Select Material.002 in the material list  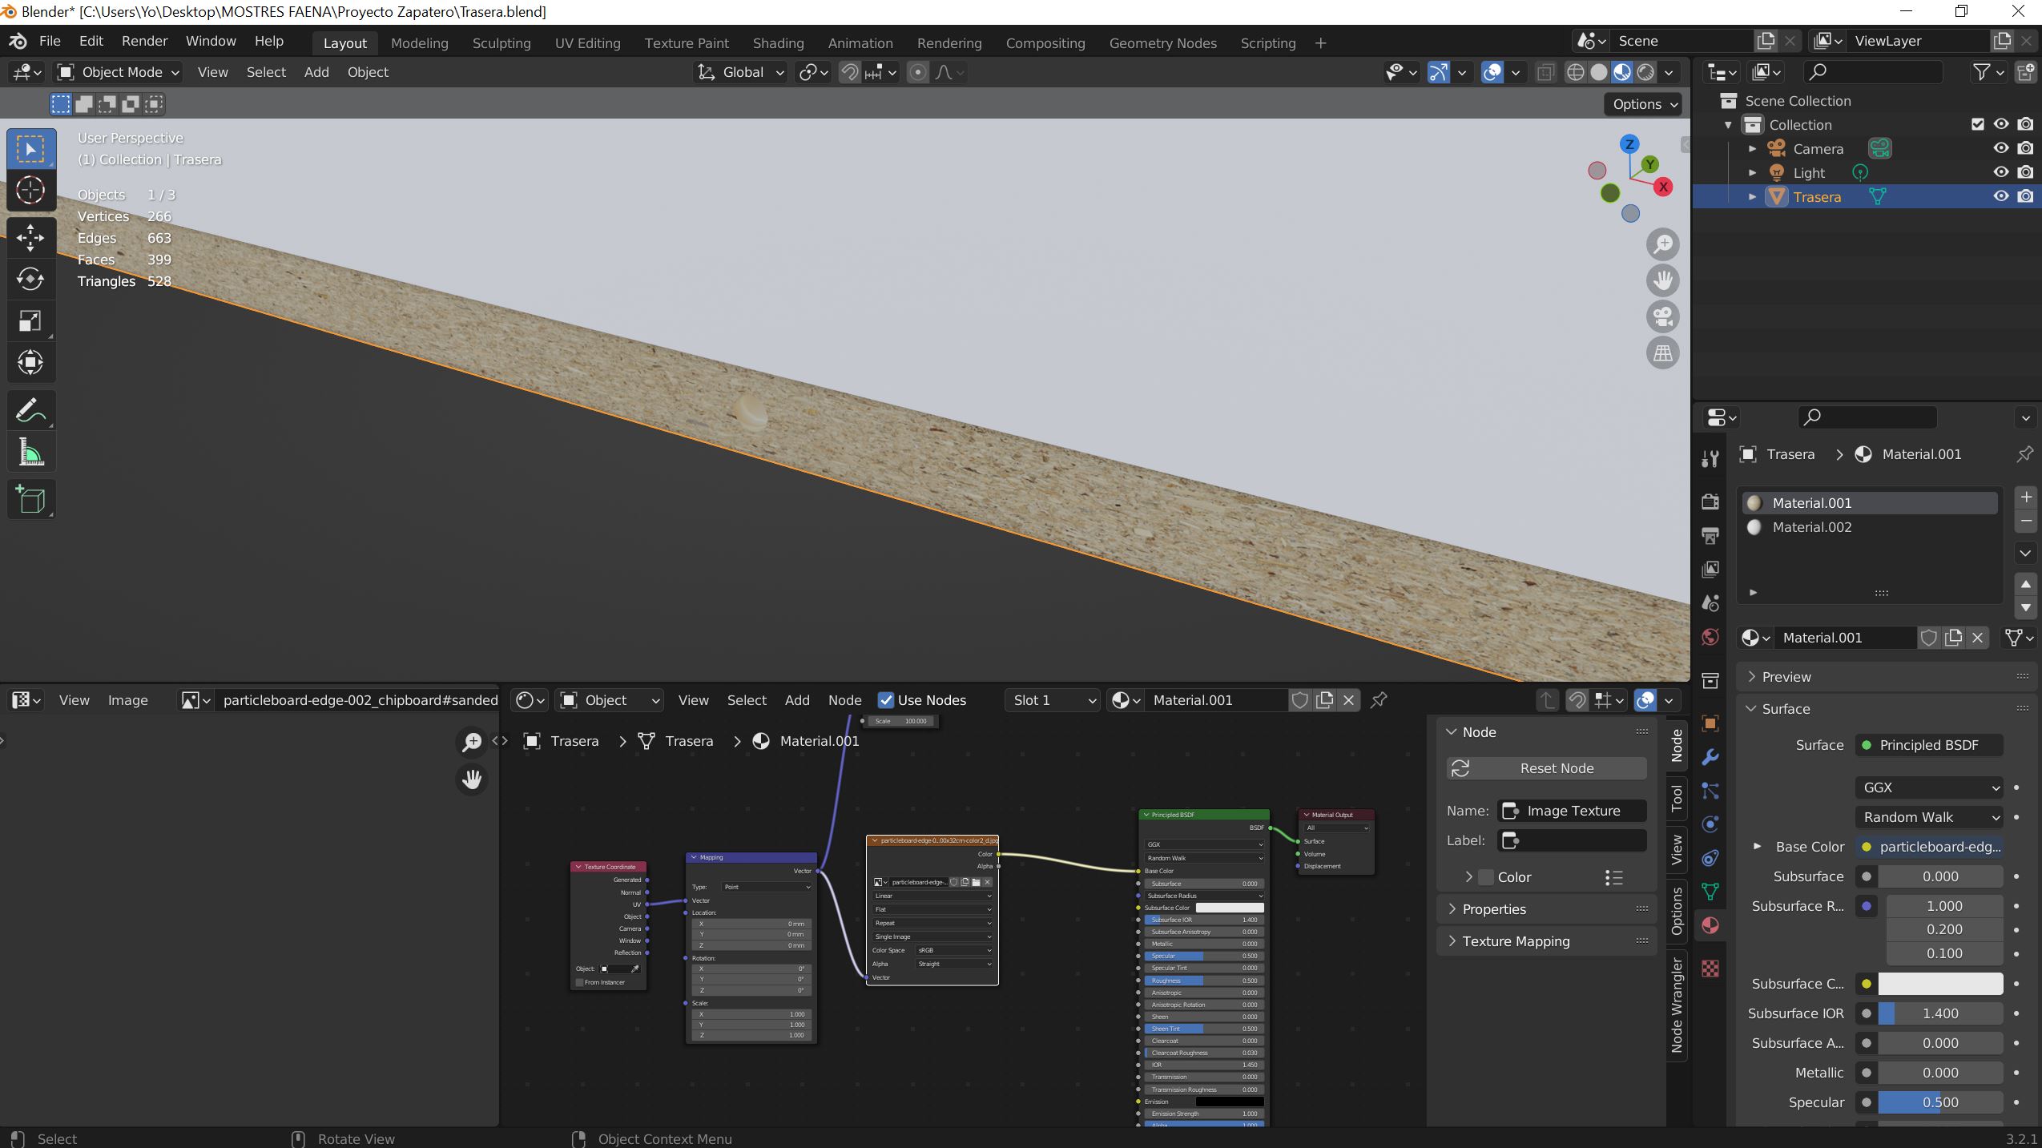(1811, 527)
